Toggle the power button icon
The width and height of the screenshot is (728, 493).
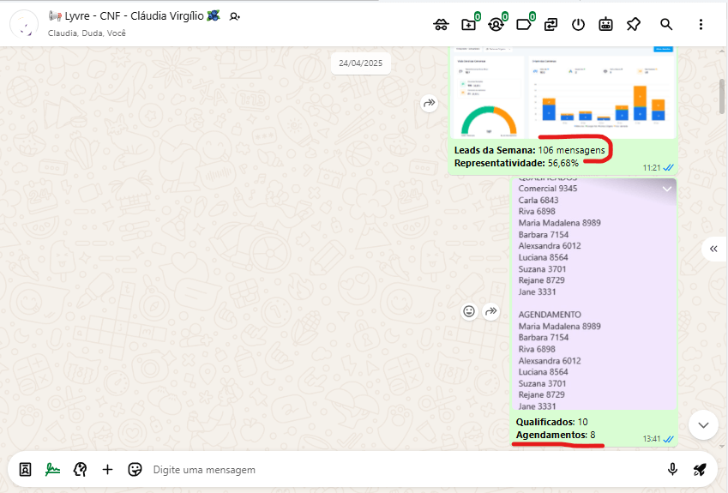click(578, 24)
